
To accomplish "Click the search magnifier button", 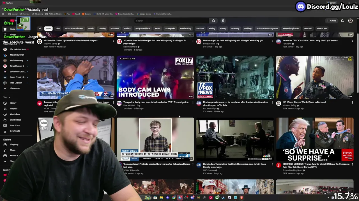I will tap(213, 21).
